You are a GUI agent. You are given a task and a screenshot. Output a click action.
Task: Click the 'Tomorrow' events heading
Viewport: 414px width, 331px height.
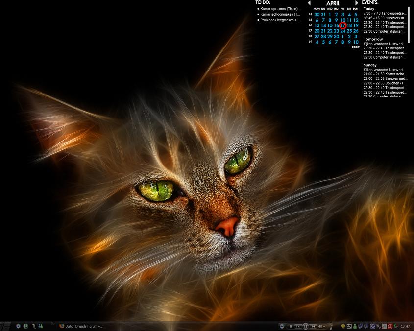point(373,39)
